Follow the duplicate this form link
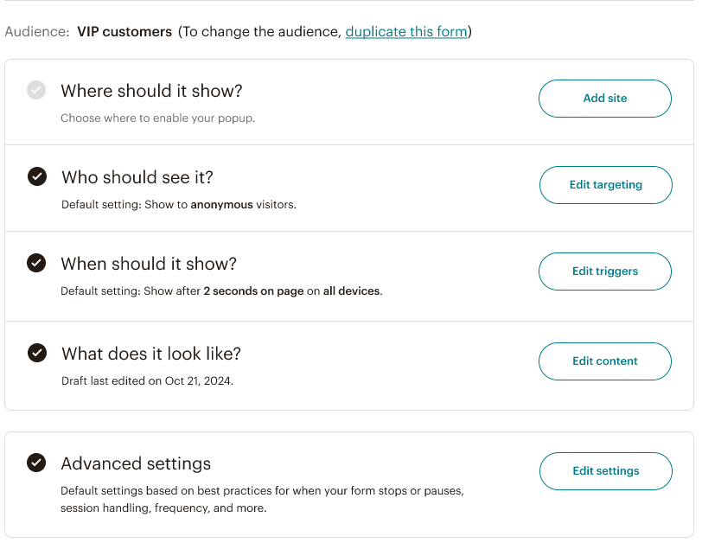 [406, 32]
